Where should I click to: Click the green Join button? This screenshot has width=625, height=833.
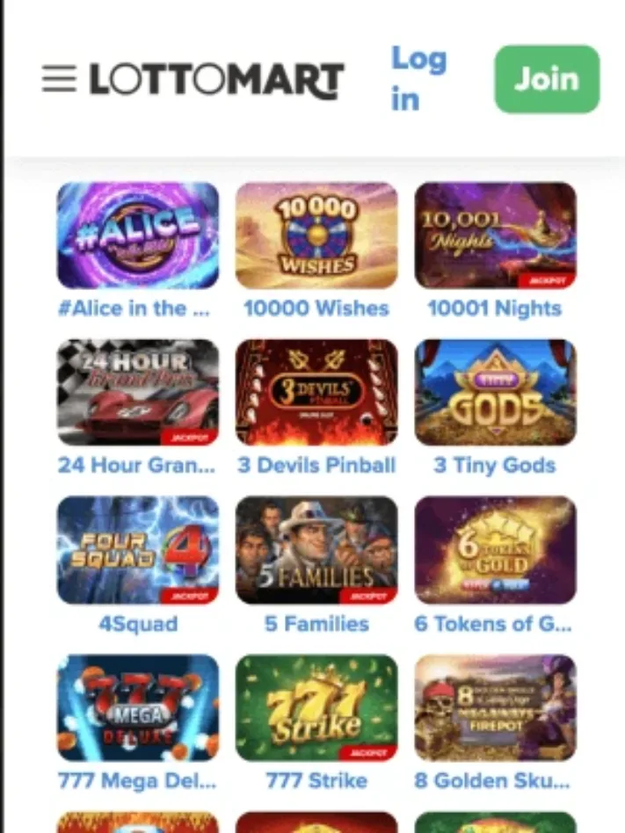pos(547,79)
